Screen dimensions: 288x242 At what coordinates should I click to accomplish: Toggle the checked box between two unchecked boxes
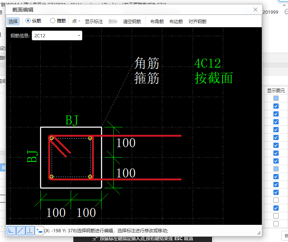(x=276, y=208)
